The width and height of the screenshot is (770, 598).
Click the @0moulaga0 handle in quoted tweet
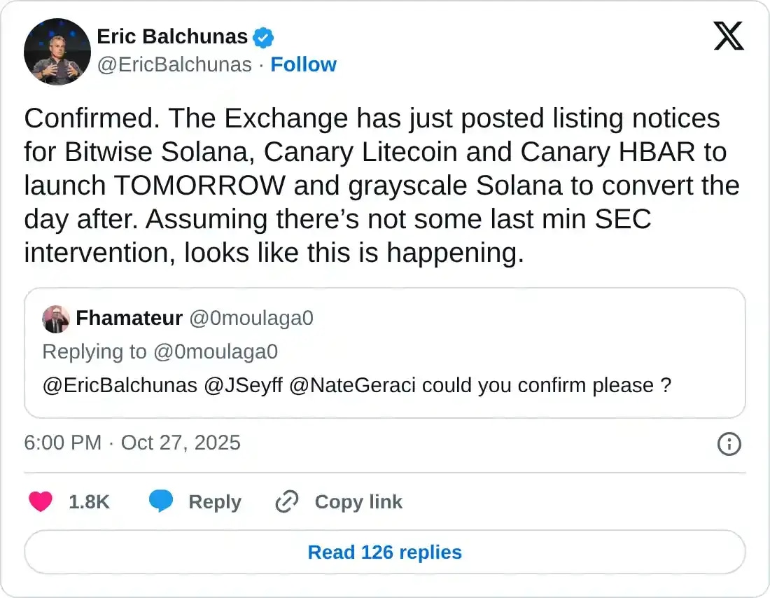point(252,318)
